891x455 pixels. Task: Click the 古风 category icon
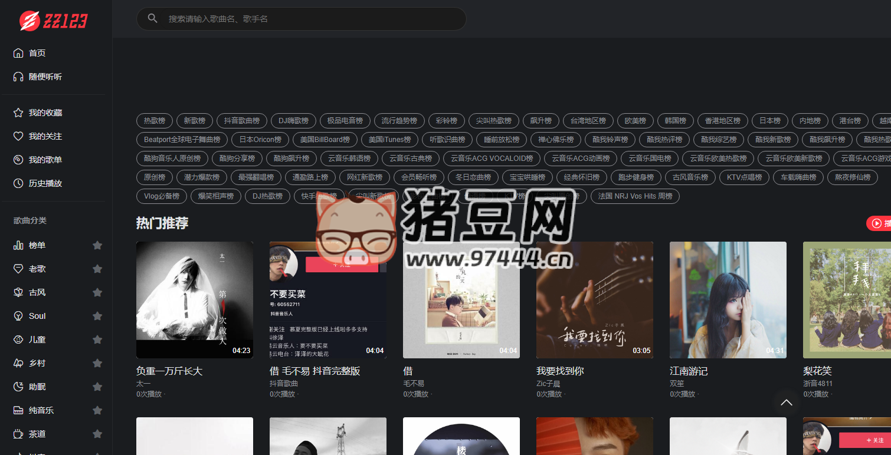(x=18, y=292)
